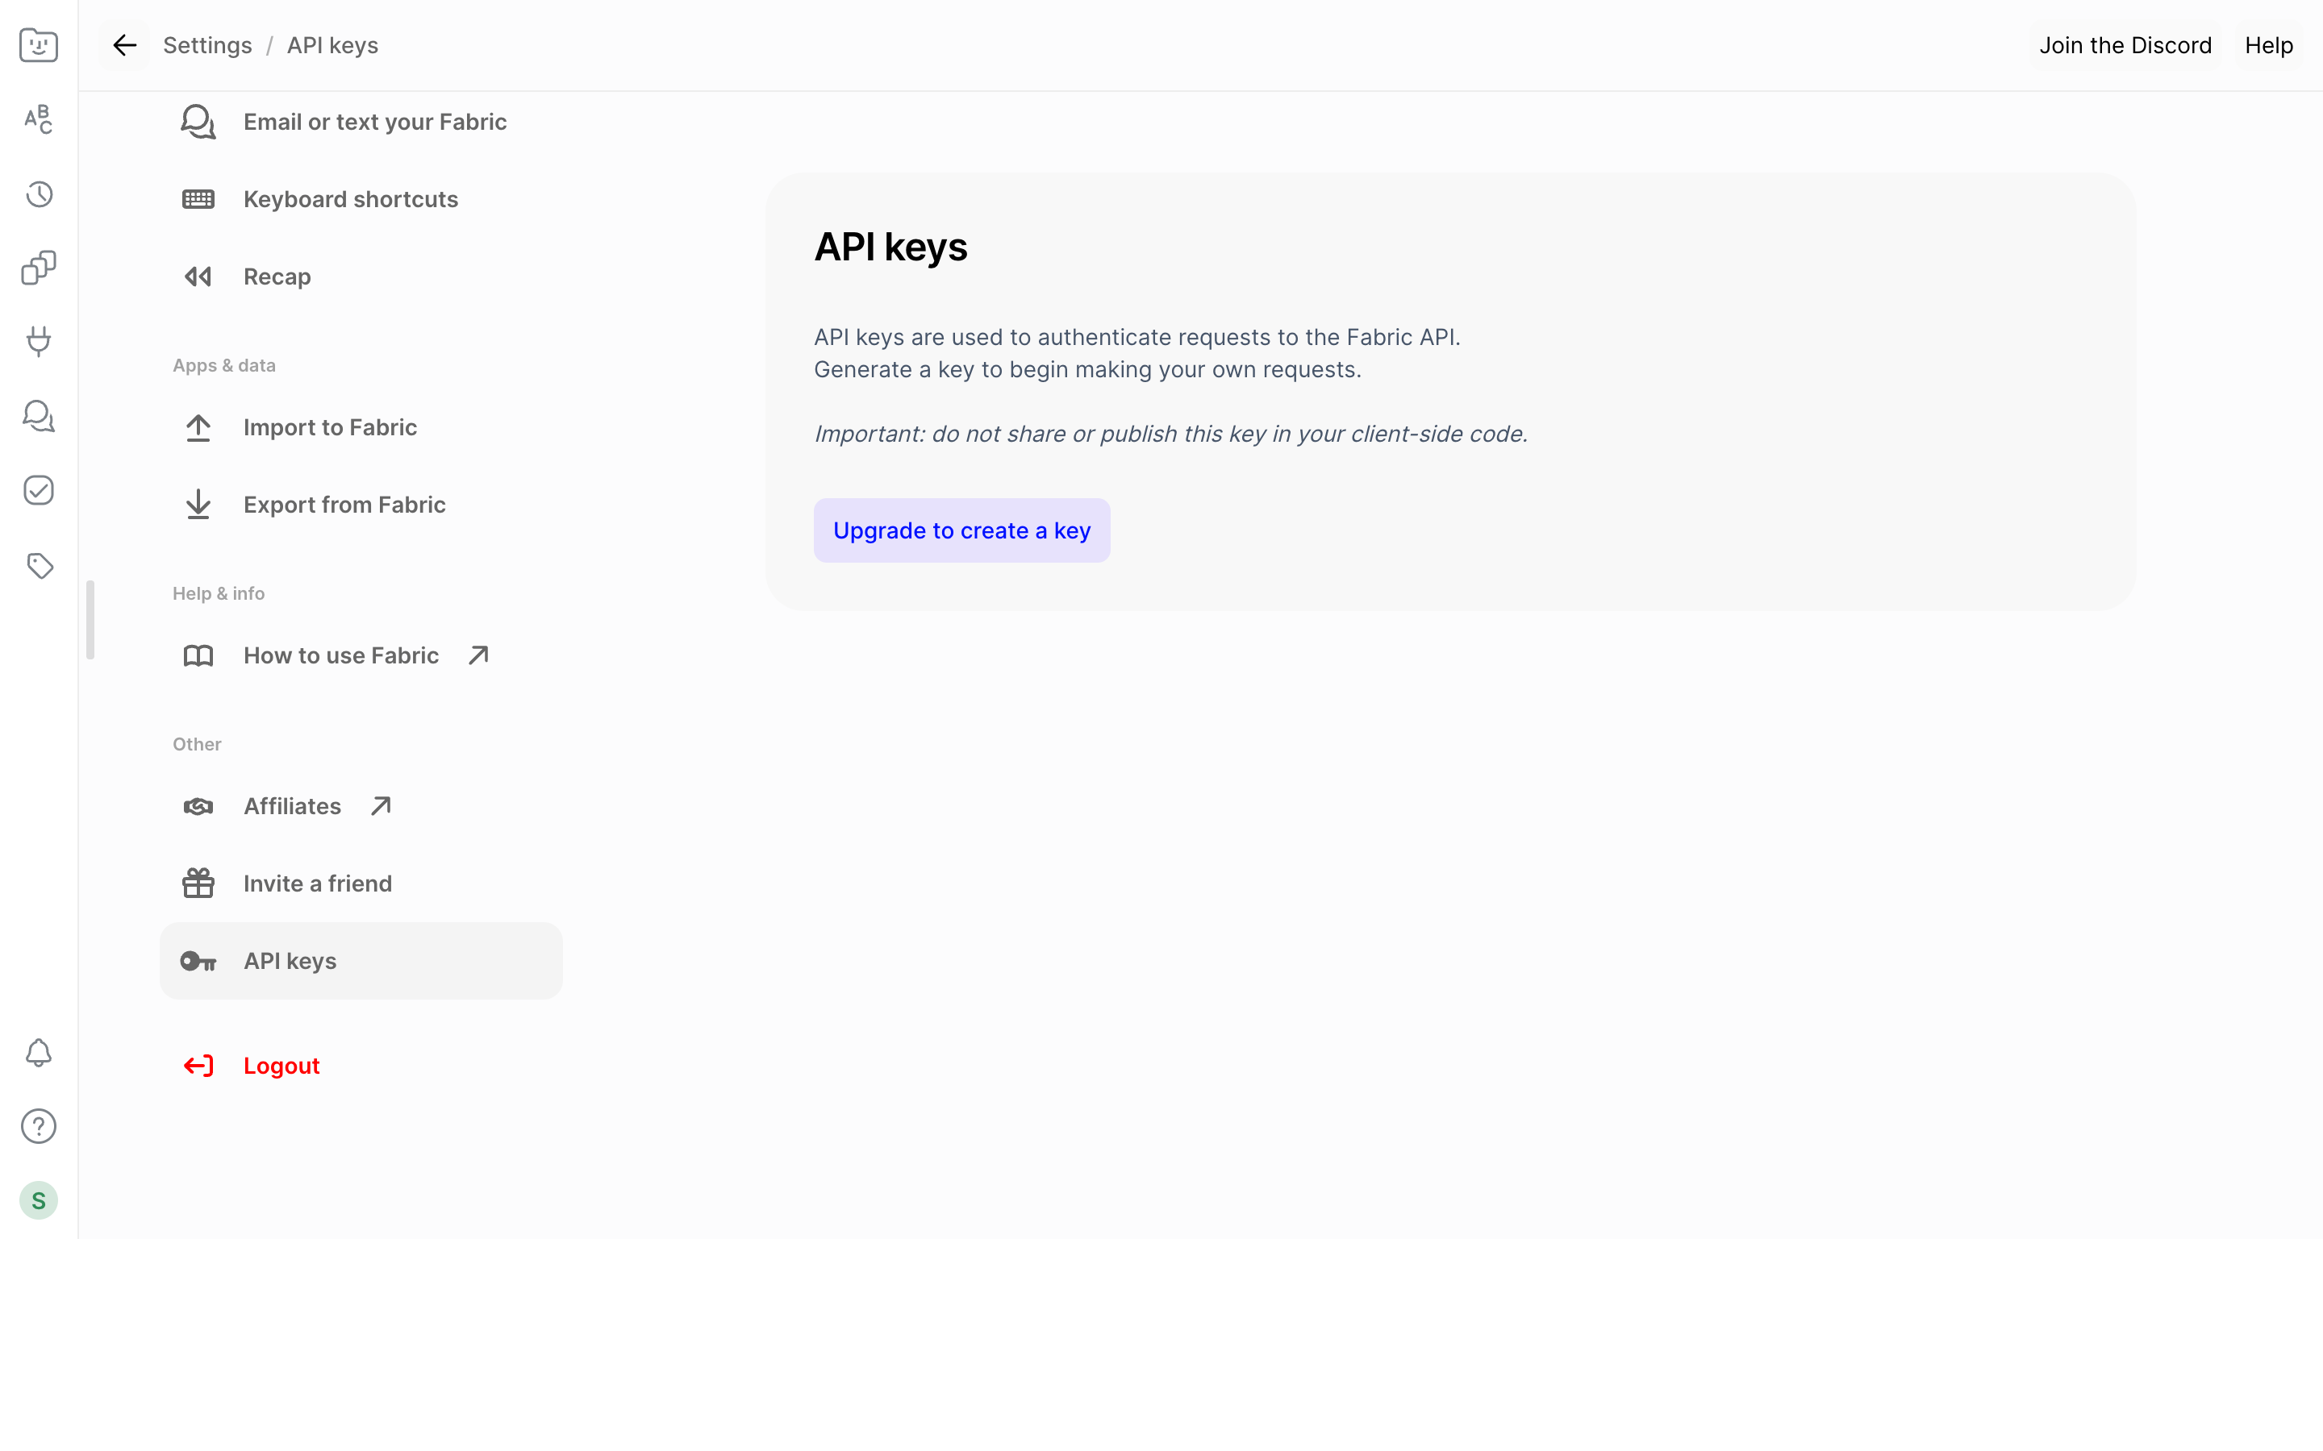This screenshot has height=1451, width=2323.
Task: Click the gift icon for Invite a friend
Action: click(x=198, y=883)
